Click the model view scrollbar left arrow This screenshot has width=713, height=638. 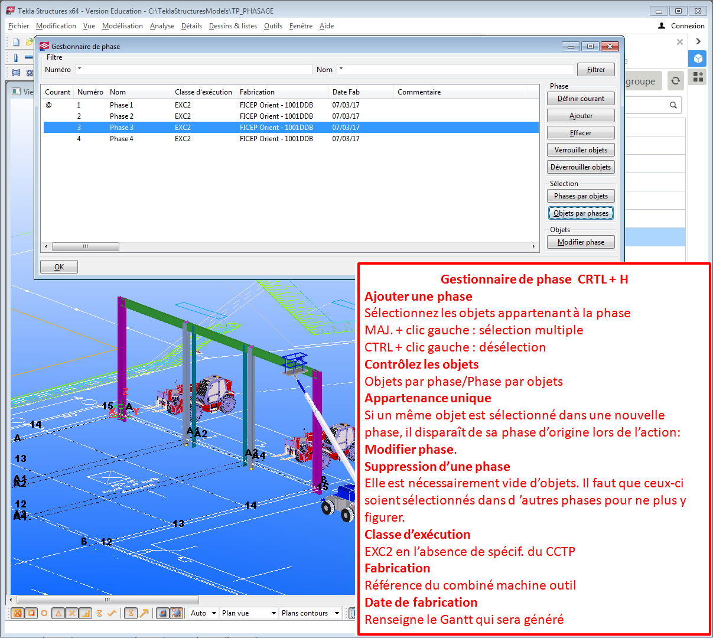click(11, 600)
